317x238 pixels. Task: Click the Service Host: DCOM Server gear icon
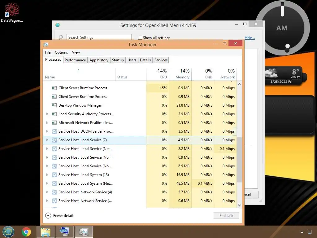(54, 131)
